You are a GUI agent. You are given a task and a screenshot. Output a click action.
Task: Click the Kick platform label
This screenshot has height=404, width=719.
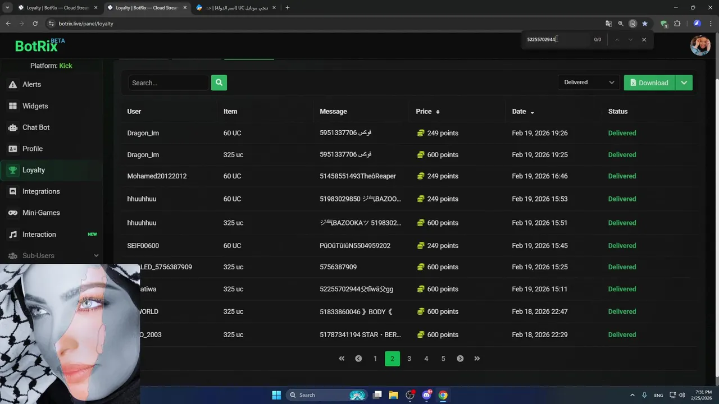(x=66, y=66)
